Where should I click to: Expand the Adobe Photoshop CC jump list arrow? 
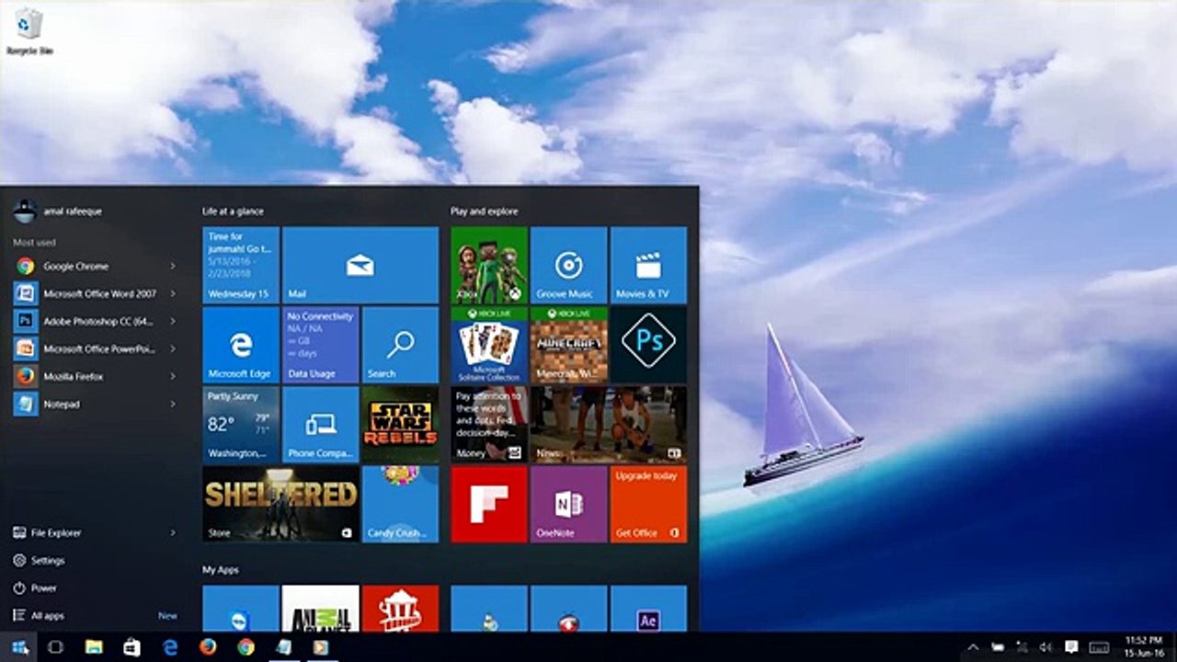pyautogui.click(x=172, y=322)
